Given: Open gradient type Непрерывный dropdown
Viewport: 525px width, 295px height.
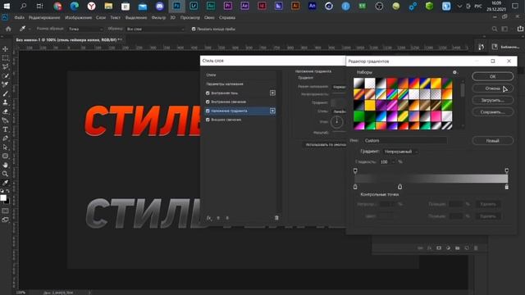Looking at the screenshot, I should pos(401,152).
